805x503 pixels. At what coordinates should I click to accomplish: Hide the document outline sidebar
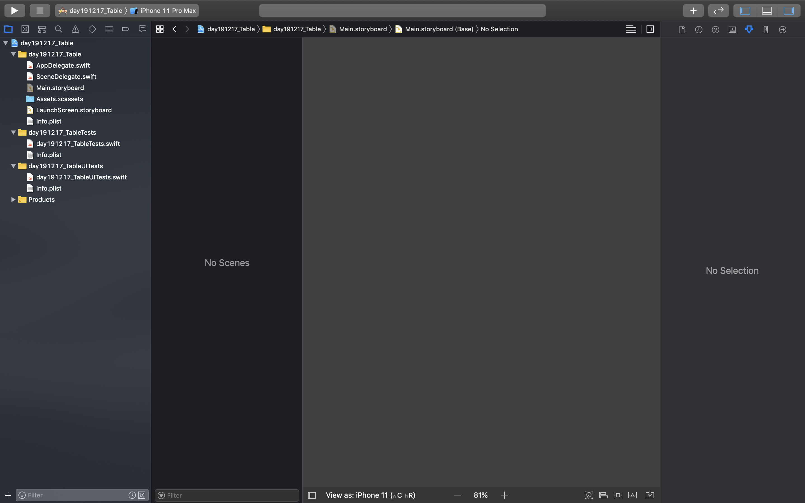[x=312, y=495]
